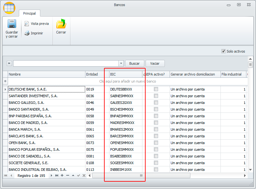Check SEPA activo for BANCA MARCH
This screenshot has height=189, width=256.
[156, 129]
